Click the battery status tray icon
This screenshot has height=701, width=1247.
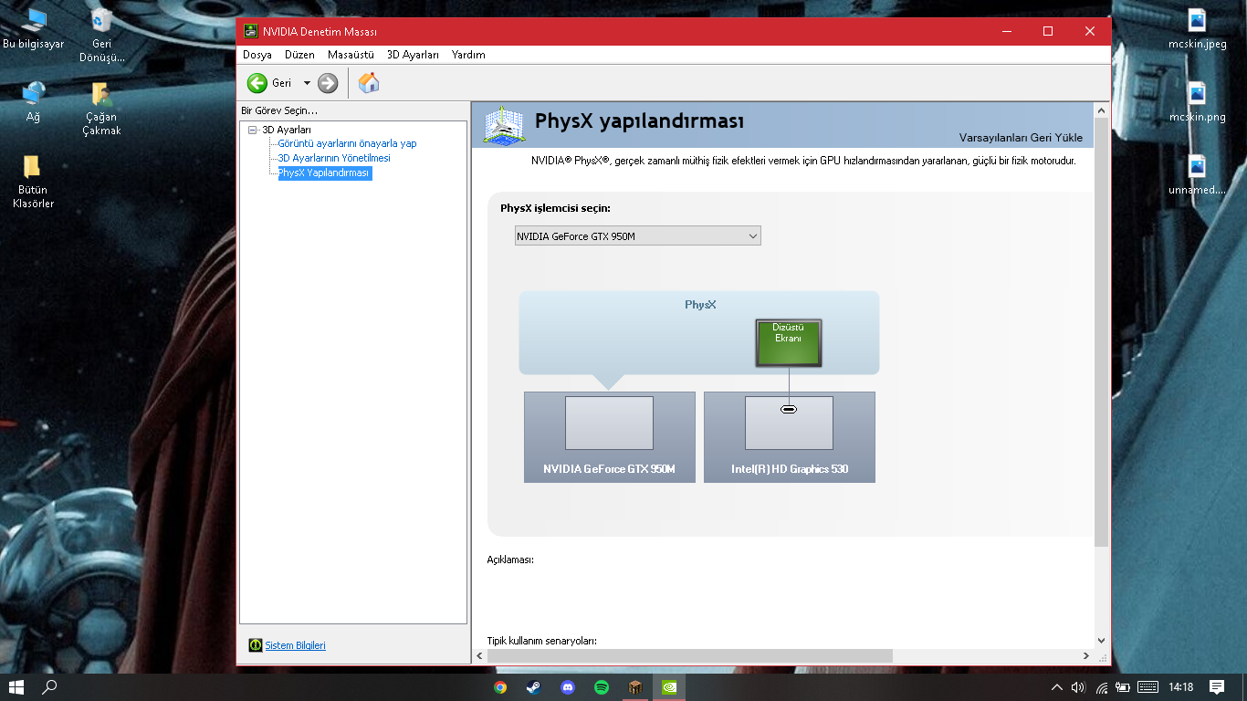1124,687
